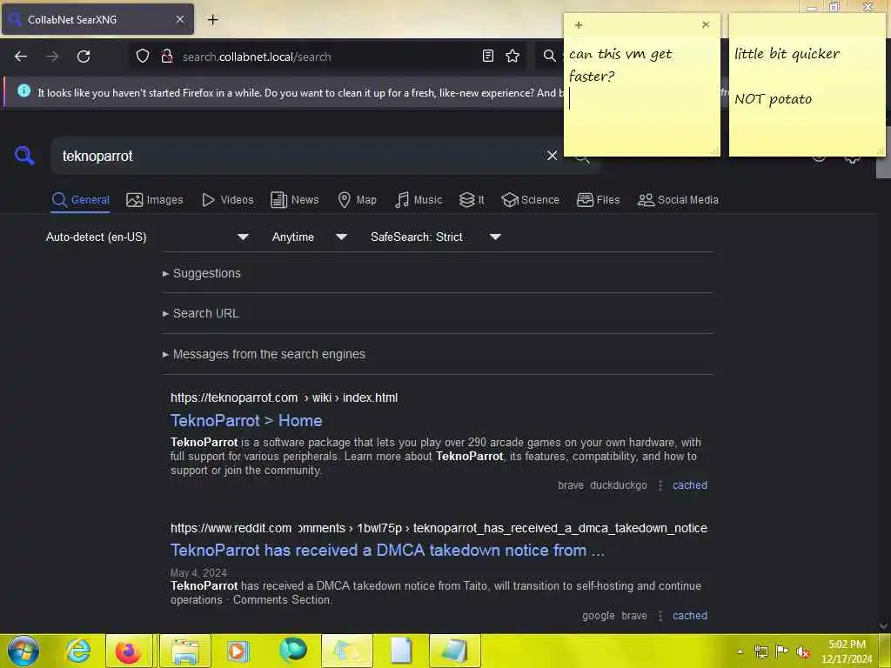Click the muted volume tray icon
Screen dimensions: 891x668
click(803, 652)
